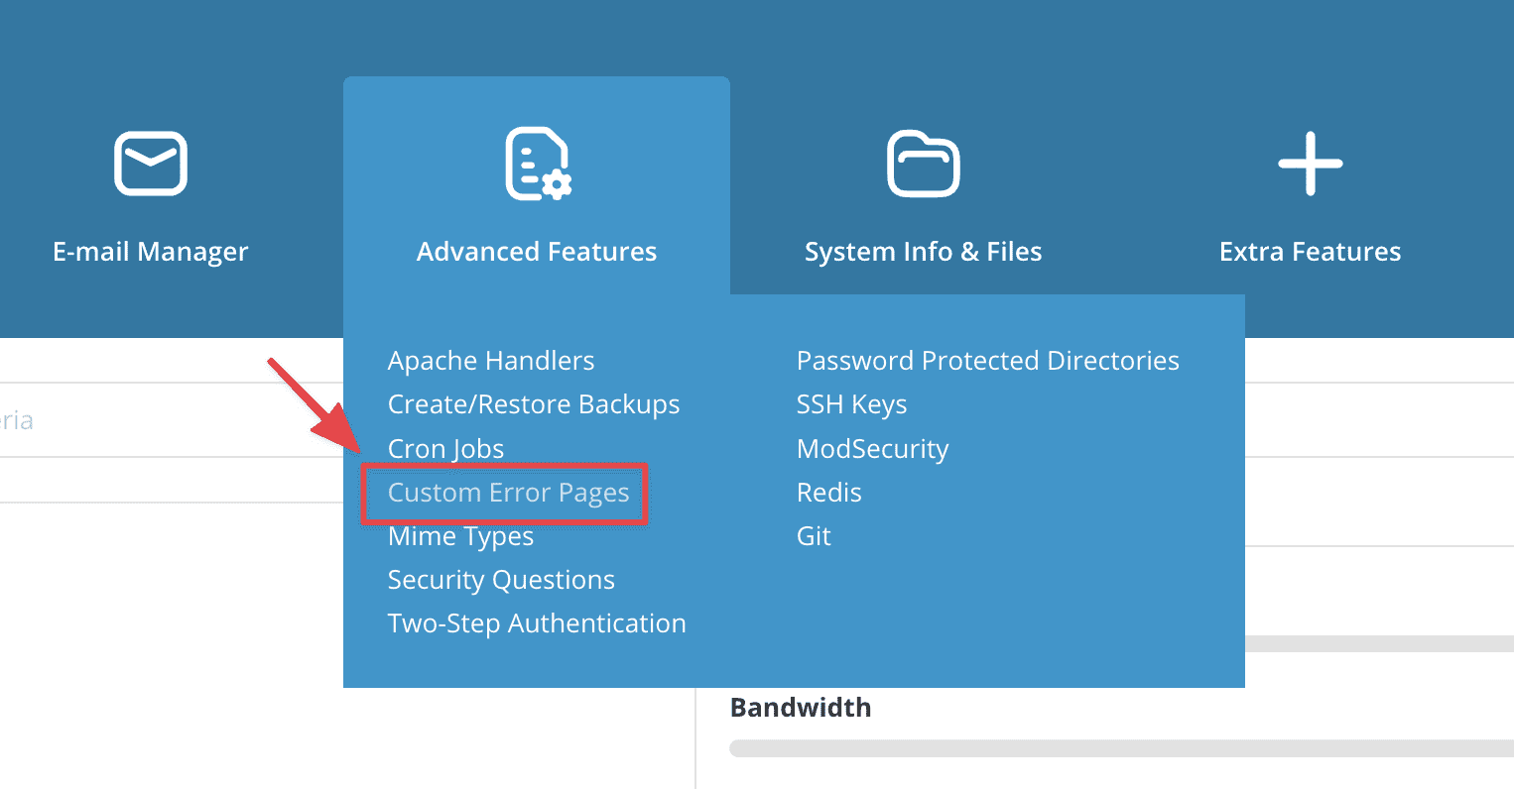This screenshot has height=789, width=1514.
Task: Open the Redis feature
Action: click(x=828, y=492)
